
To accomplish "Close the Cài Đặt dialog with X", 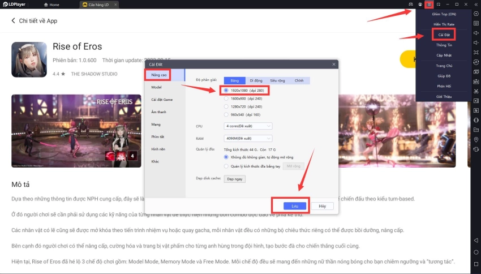I will click(x=334, y=64).
